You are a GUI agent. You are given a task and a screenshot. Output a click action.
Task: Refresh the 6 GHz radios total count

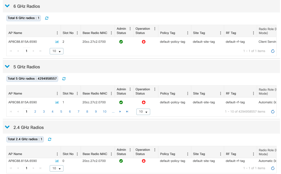pos(47,18)
